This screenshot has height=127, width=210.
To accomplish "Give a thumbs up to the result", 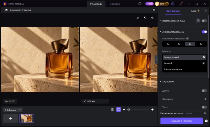I will tap(138, 18).
